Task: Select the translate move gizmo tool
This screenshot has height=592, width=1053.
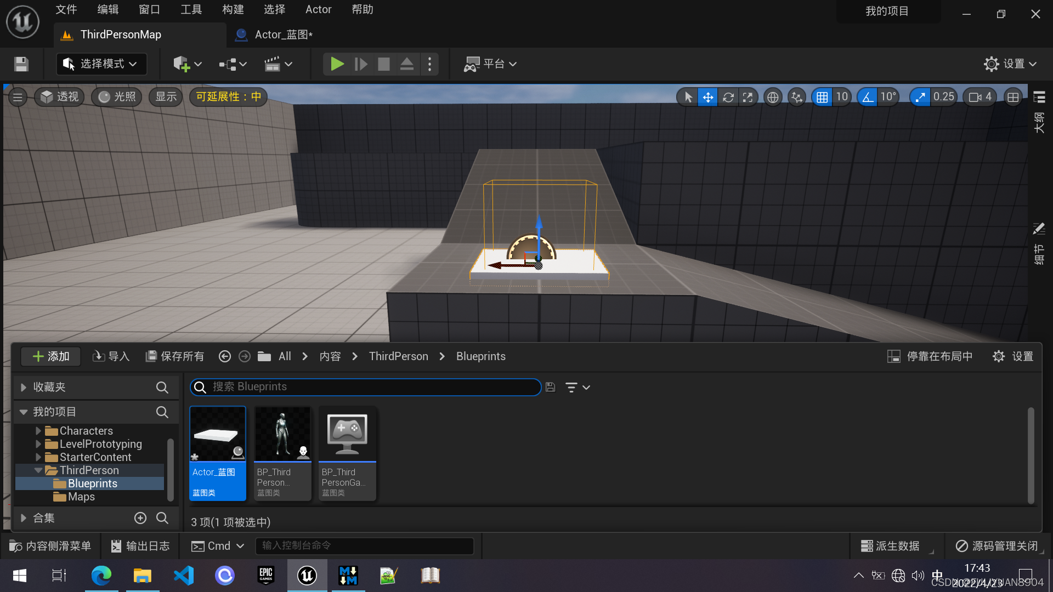Action: tap(708, 98)
